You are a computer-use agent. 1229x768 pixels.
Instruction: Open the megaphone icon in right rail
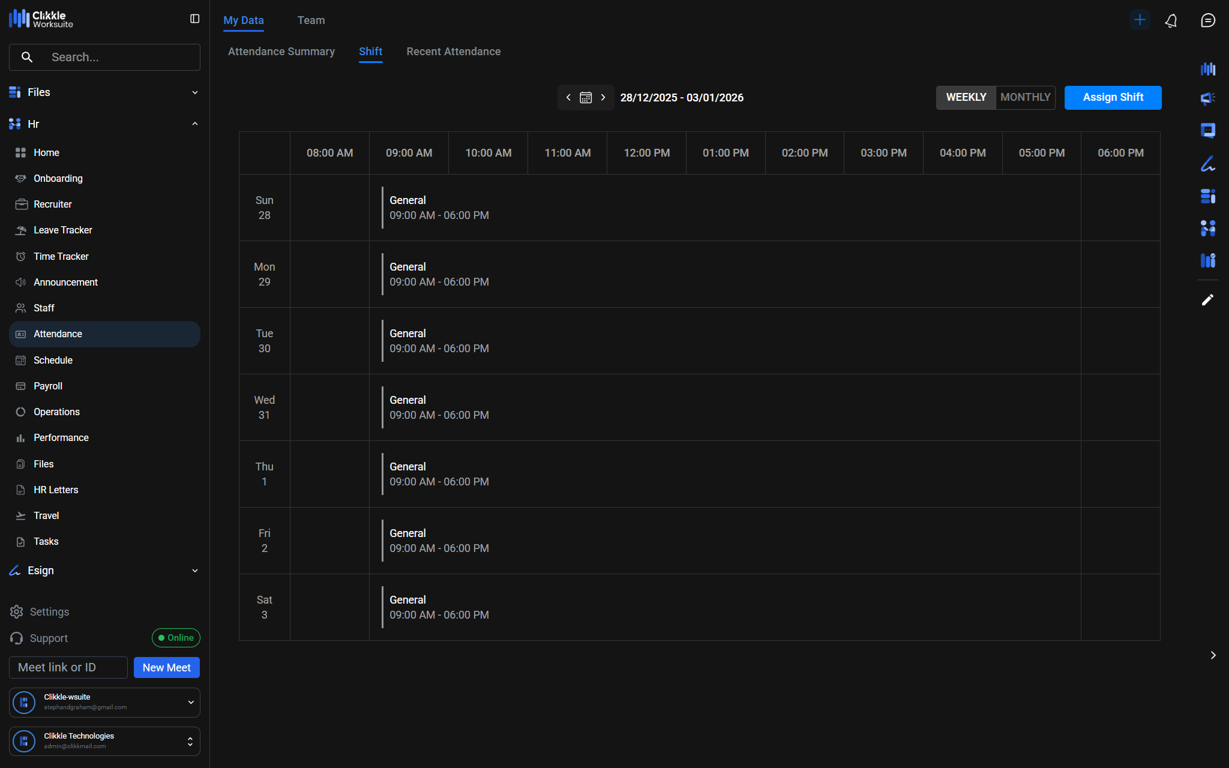coord(1207,98)
